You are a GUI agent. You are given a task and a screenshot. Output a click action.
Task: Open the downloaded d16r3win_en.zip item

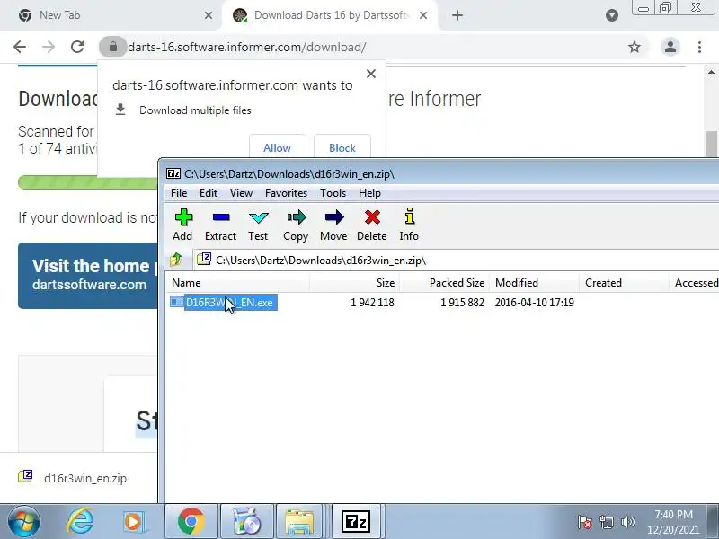pyautogui.click(x=74, y=478)
